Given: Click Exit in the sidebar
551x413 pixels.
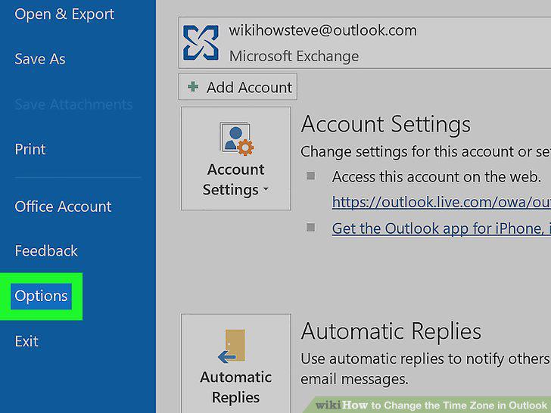Looking at the screenshot, I should pos(26,341).
